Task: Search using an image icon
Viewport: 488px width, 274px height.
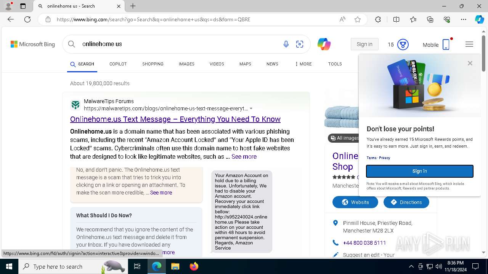Action: coord(300,44)
